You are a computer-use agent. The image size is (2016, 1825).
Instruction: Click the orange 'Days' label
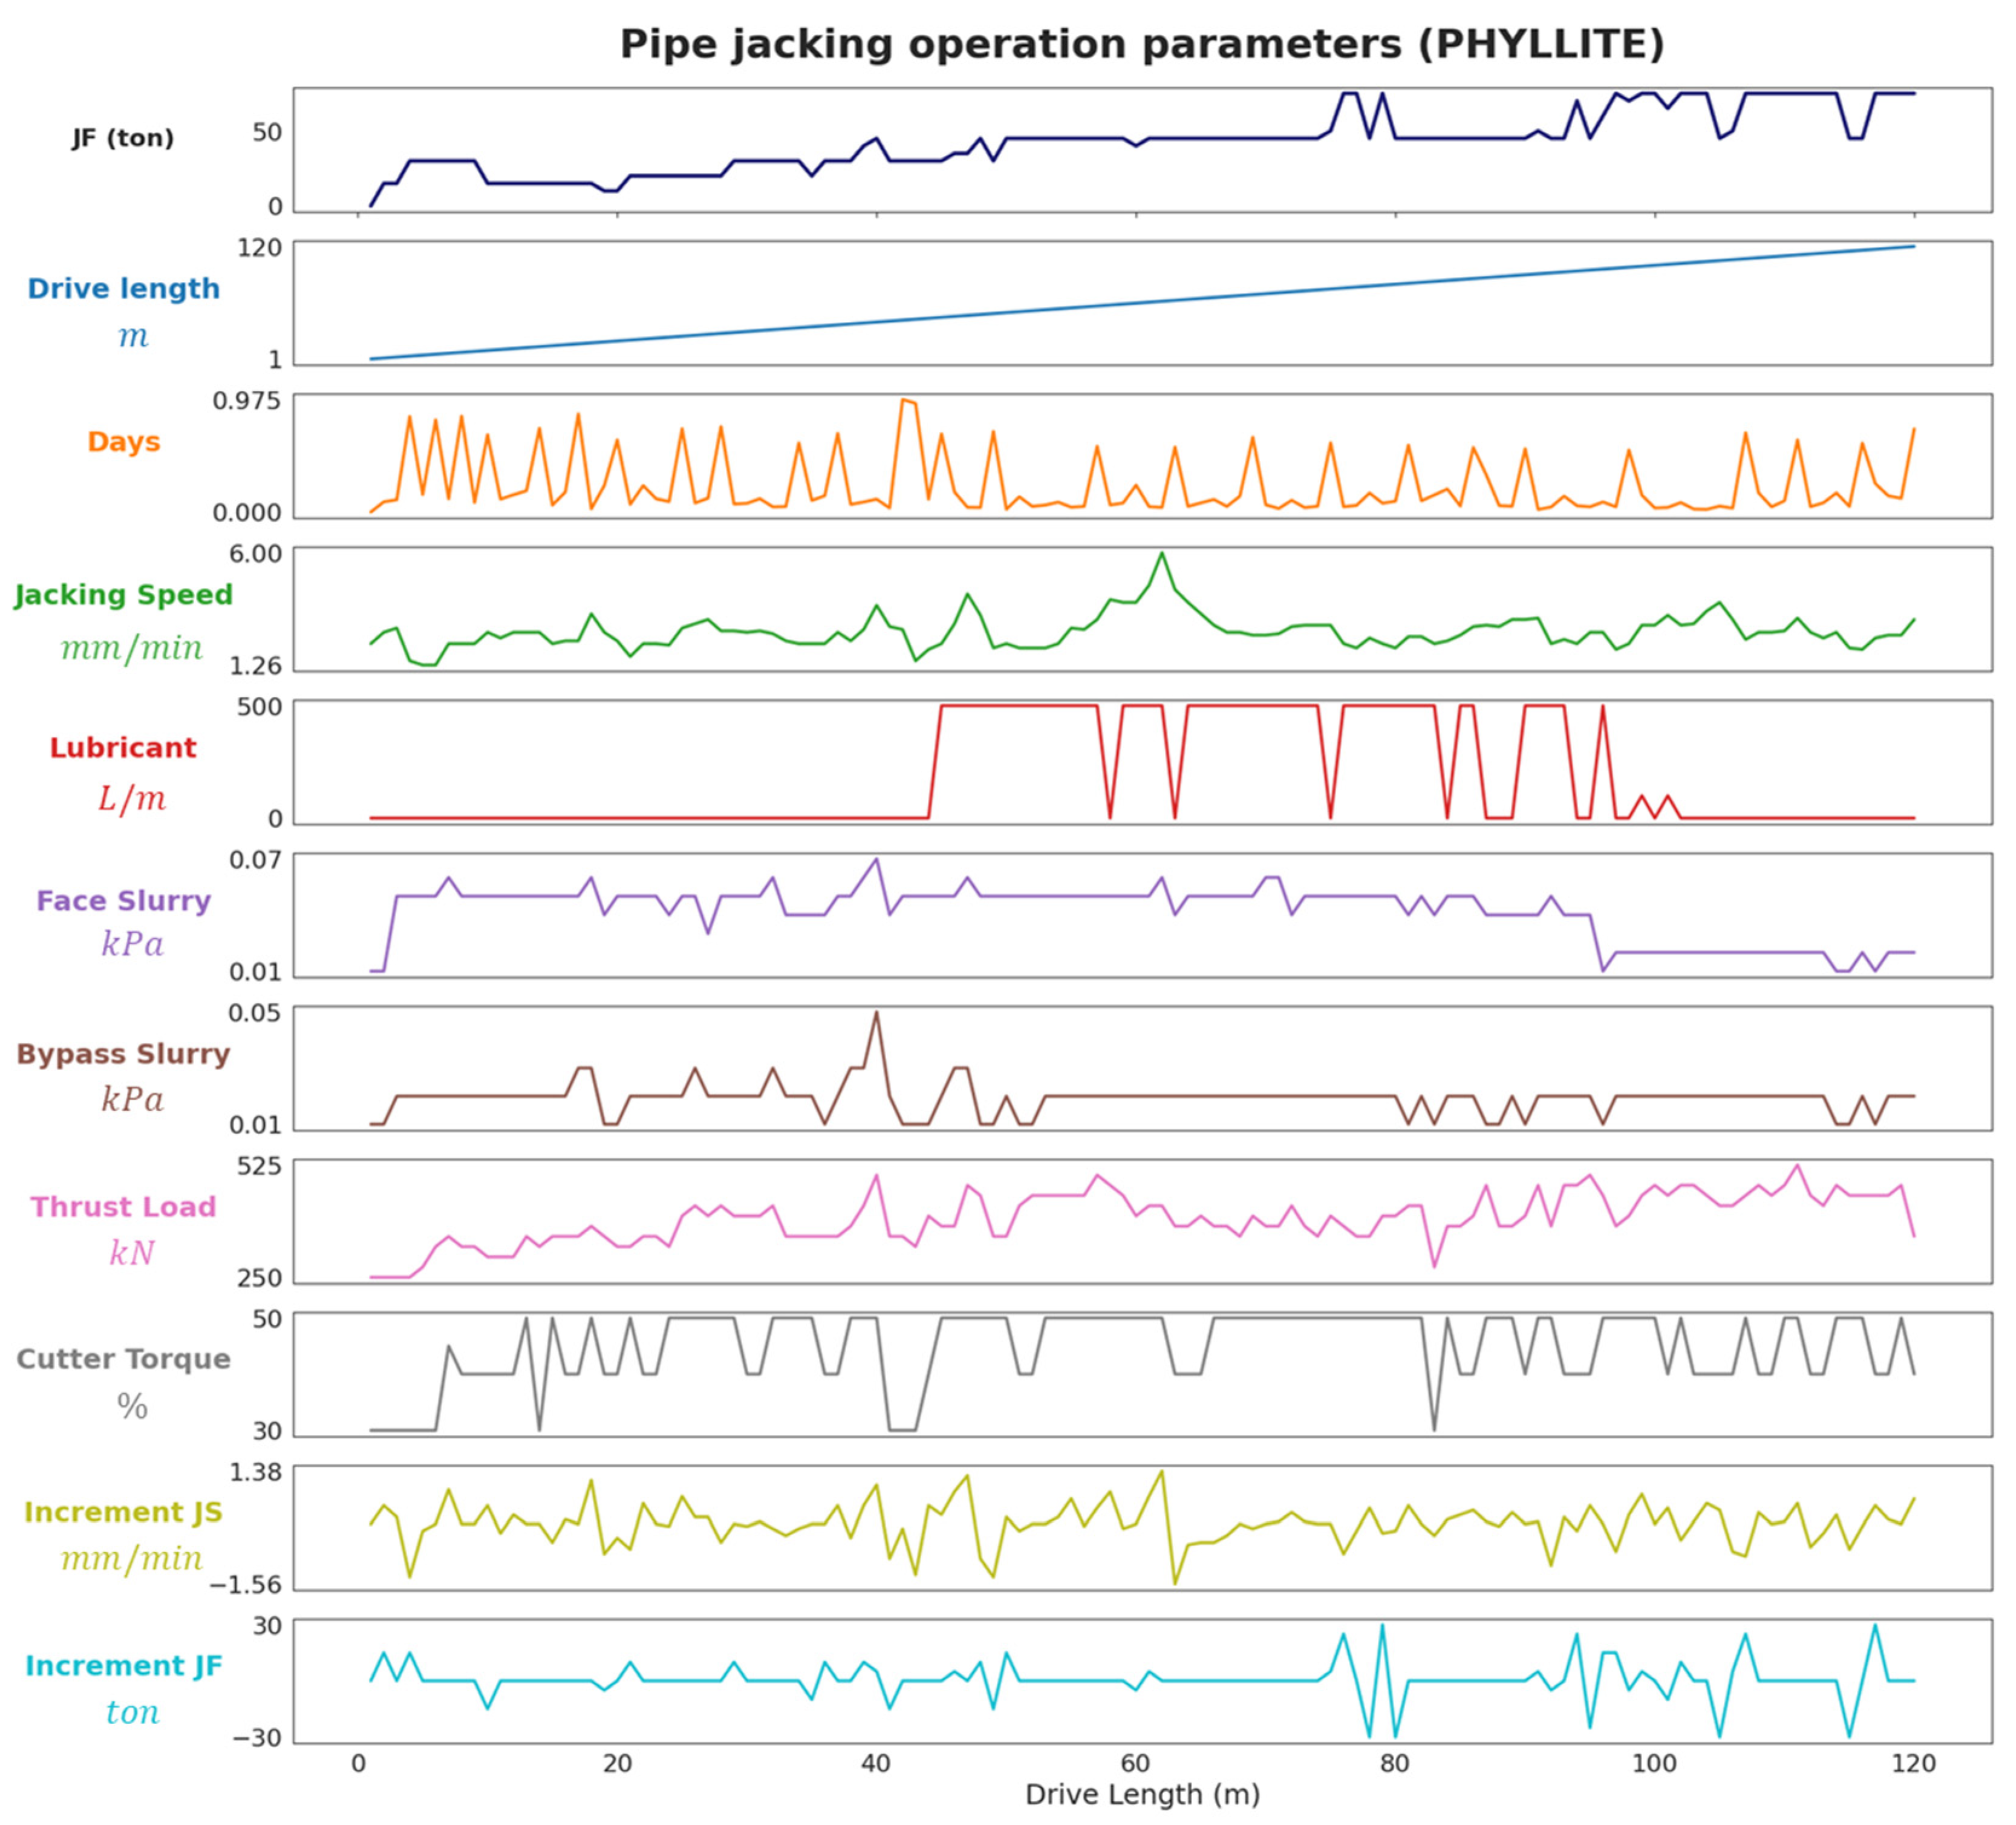[x=123, y=442]
